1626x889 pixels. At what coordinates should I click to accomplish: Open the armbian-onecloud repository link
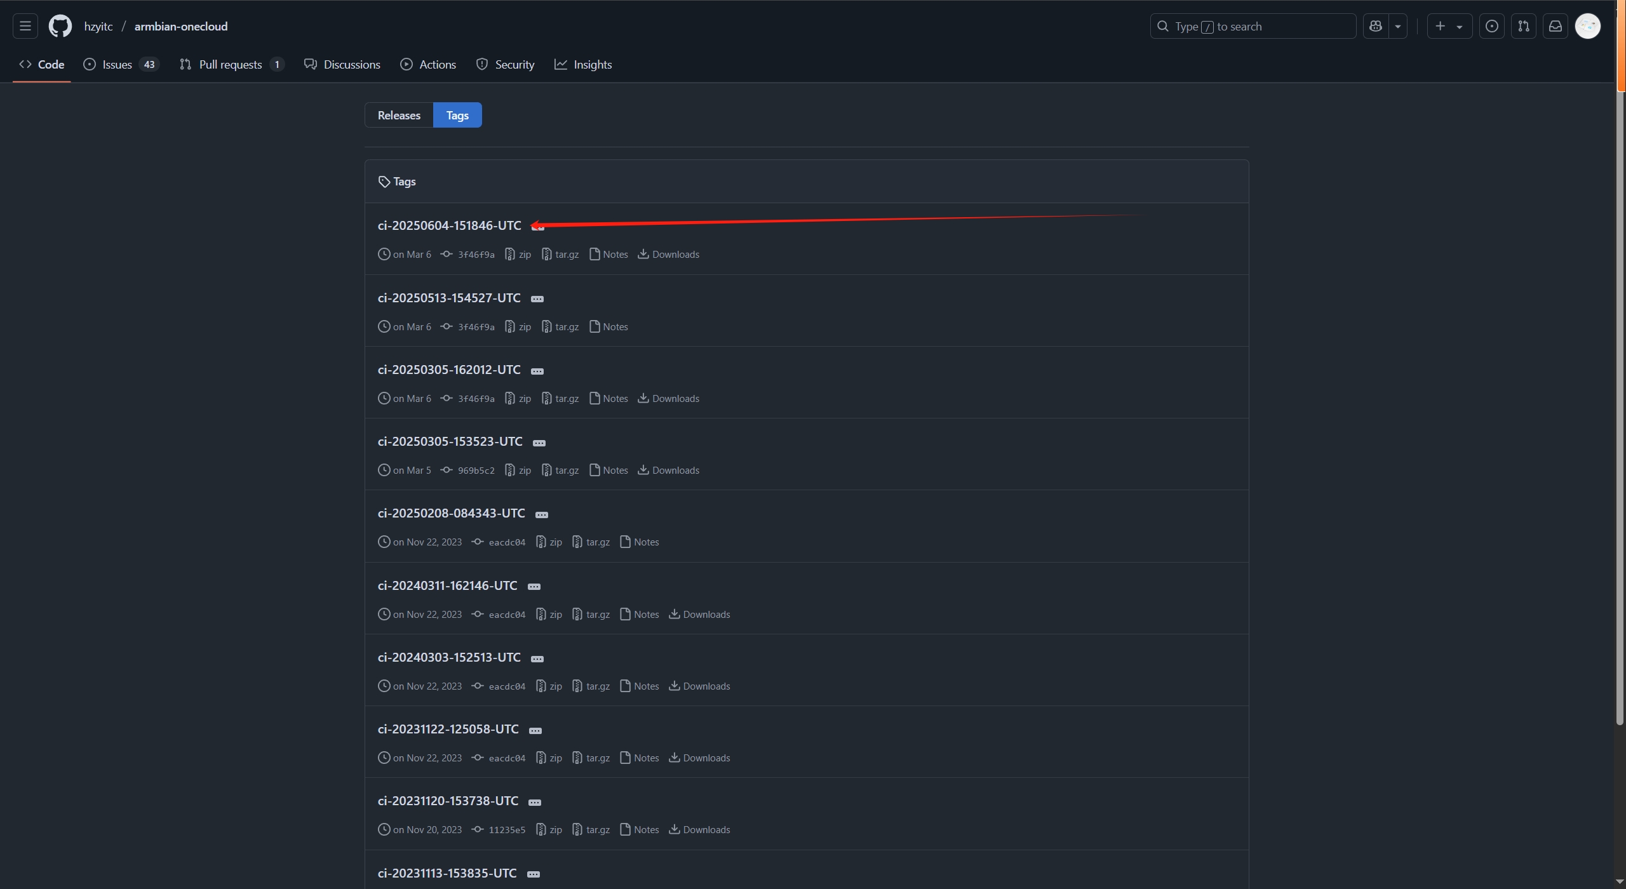tap(181, 26)
